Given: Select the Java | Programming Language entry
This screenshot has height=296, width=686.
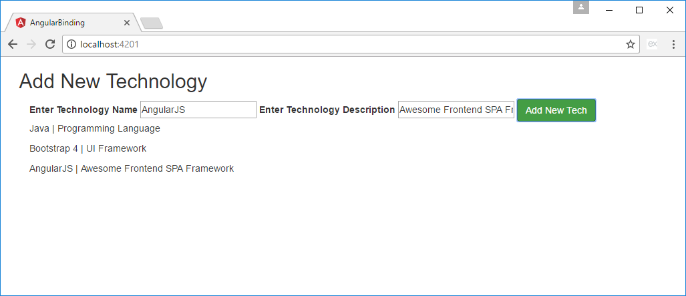Looking at the screenshot, I should pyautogui.click(x=95, y=128).
